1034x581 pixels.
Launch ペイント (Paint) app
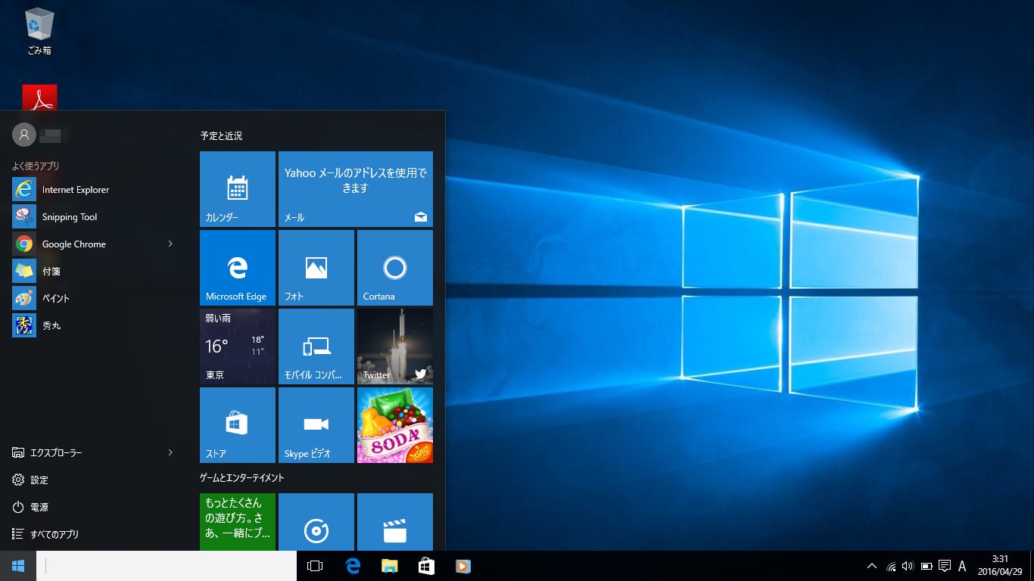(94, 298)
